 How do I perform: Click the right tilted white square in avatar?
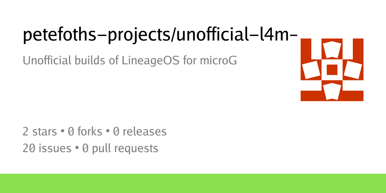pyautogui.click(x=353, y=70)
